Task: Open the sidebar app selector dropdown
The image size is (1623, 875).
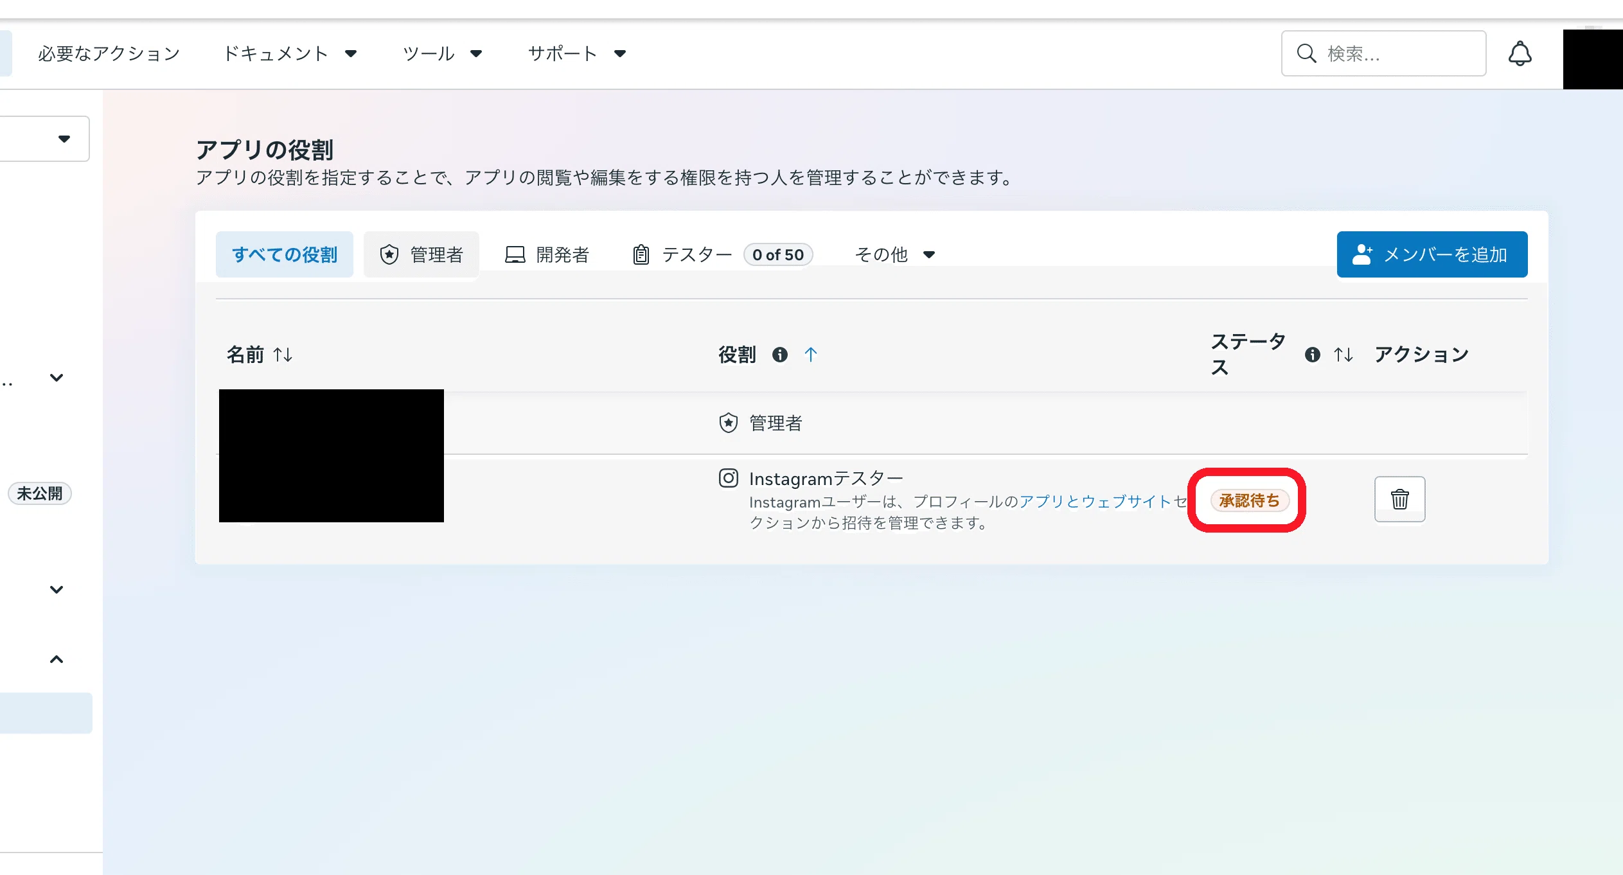Action: click(45, 139)
